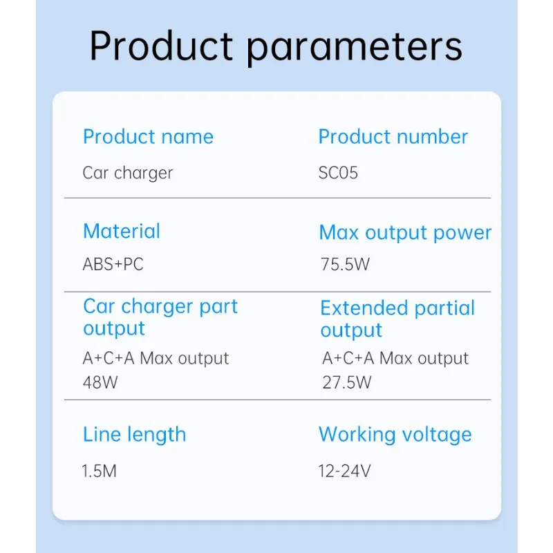553x553 pixels.
Task: Click the "Product parameters" title
Action: point(276,46)
